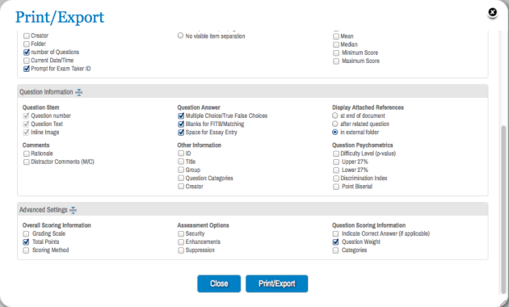This screenshot has height=307, width=509.
Task: Click the blue Close button
Action: pos(219,284)
